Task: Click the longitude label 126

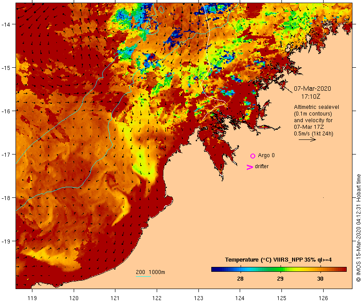Action: [x=323, y=298]
